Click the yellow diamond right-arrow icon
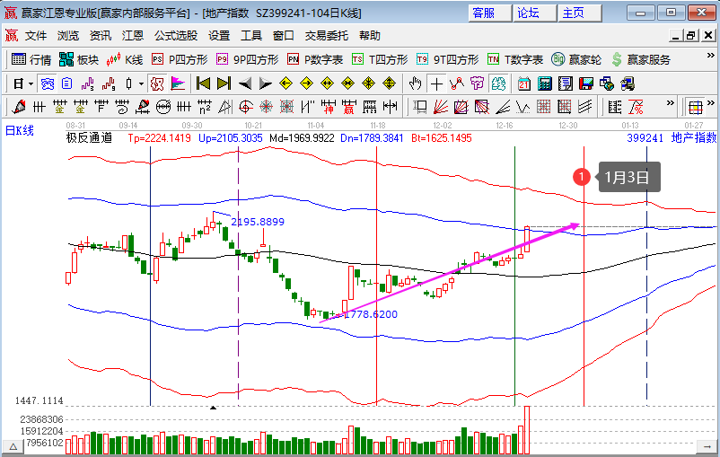The image size is (720, 457). coord(306,83)
